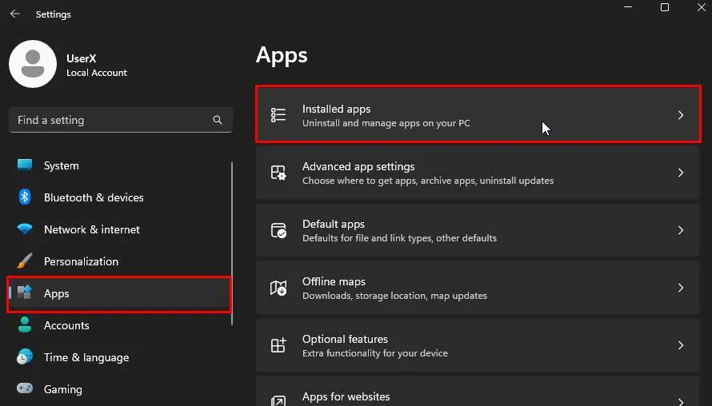Viewport: 712px width, 406px height.
Task: Click the Default apps icon
Action: tap(278, 230)
